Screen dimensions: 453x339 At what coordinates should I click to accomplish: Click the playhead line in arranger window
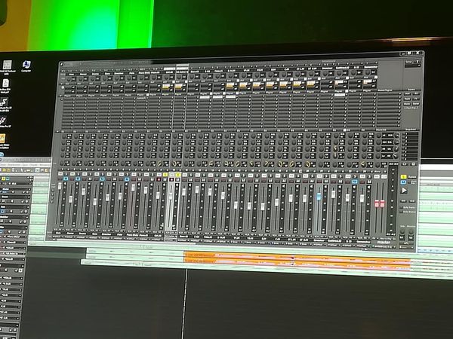point(185,303)
